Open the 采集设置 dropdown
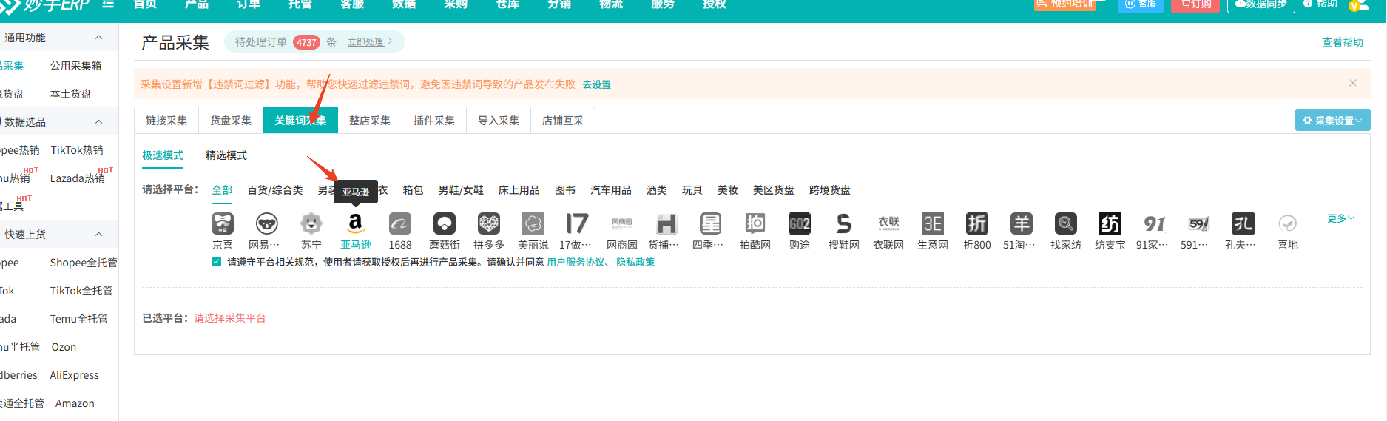Image resolution: width=1387 pixels, height=421 pixels. click(x=1333, y=121)
